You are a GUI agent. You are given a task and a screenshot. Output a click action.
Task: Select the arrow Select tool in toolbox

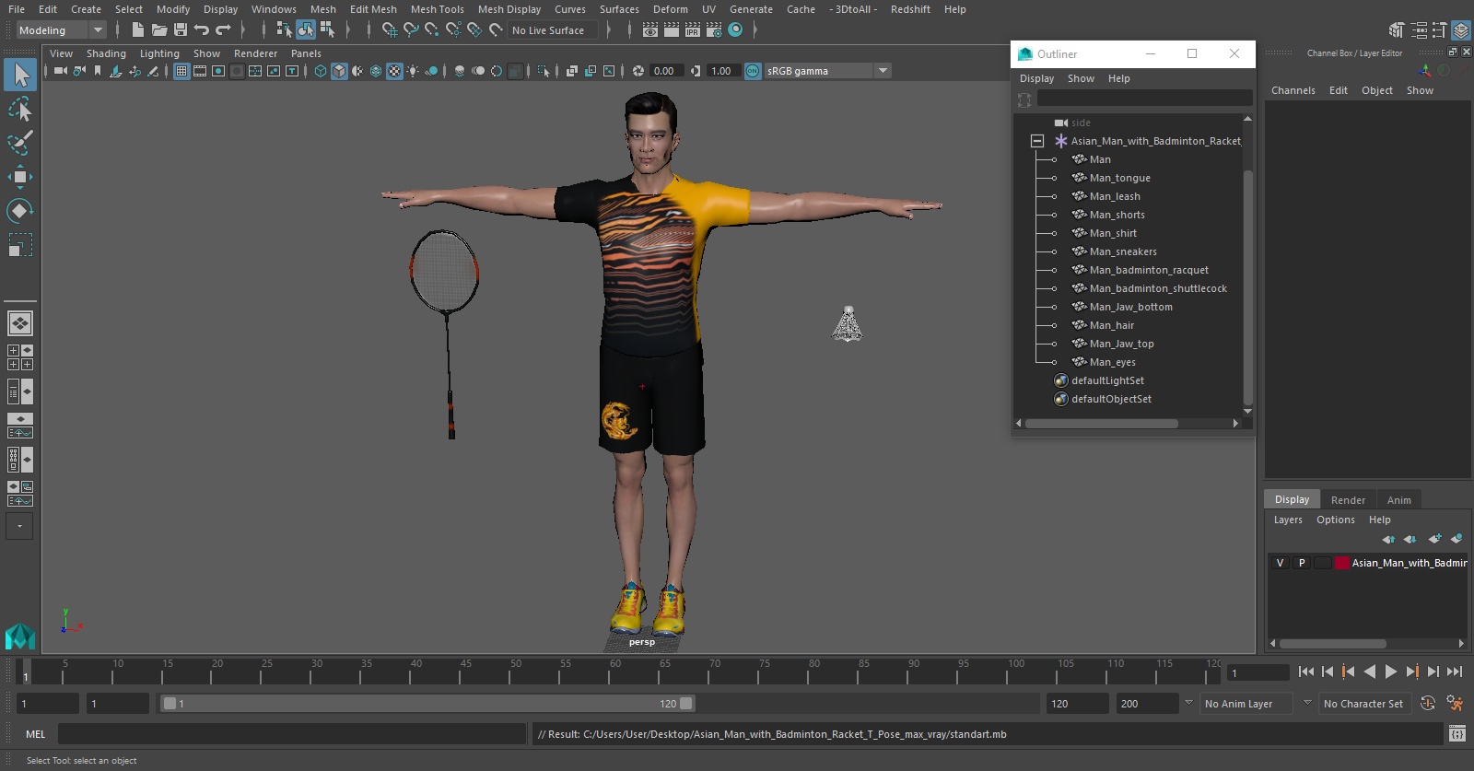20,75
